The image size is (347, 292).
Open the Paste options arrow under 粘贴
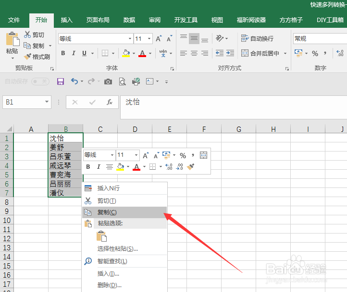(12, 58)
